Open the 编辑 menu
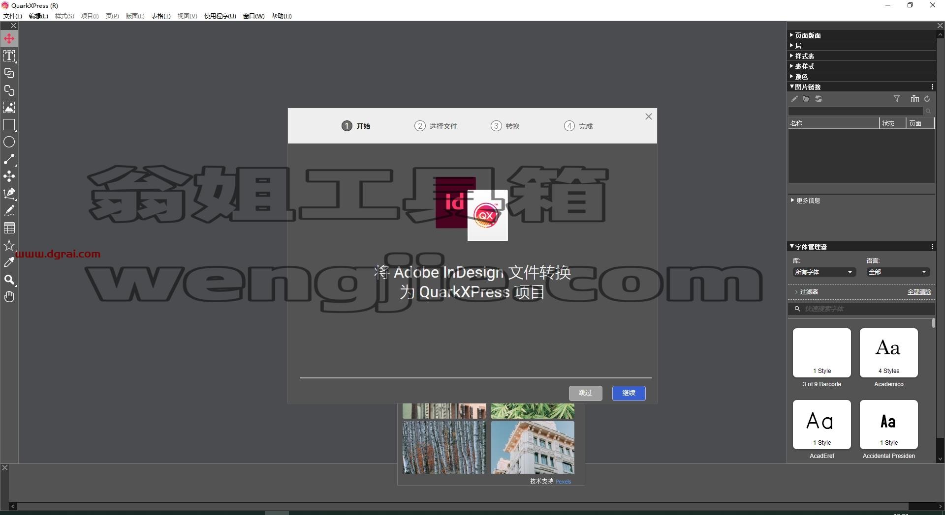This screenshot has height=515, width=945. pyautogui.click(x=38, y=16)
